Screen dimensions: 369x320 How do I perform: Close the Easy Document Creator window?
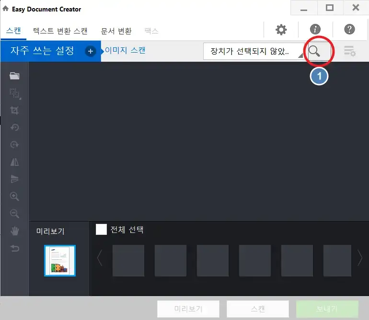tap(356, 8)
